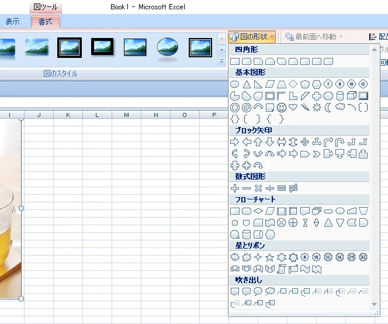Click column M header
Screen dimensions: 388x324
pos(126,115)
